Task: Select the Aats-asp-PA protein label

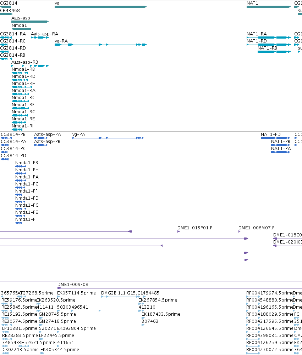Action: pyautogui.click(x=48, y=134)
